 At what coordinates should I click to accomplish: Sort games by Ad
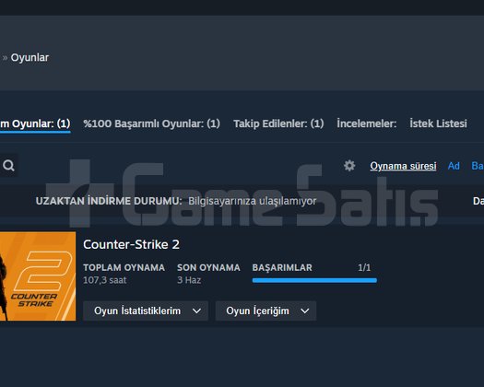pos(454,166)
